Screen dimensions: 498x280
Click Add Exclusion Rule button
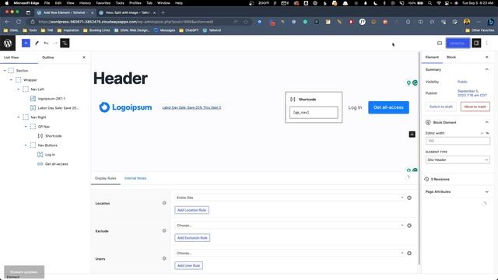click(192, 238)
